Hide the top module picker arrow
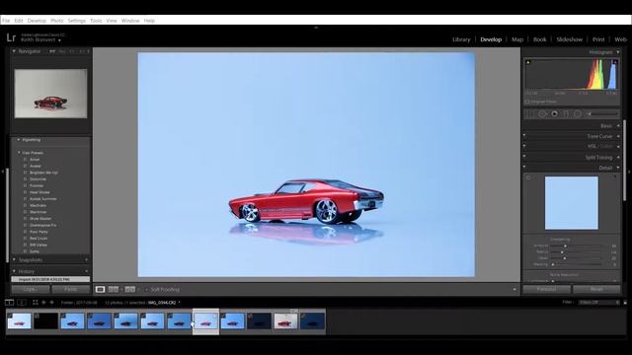The height and width of the screenshot is (355, 632). coord(316,28)
